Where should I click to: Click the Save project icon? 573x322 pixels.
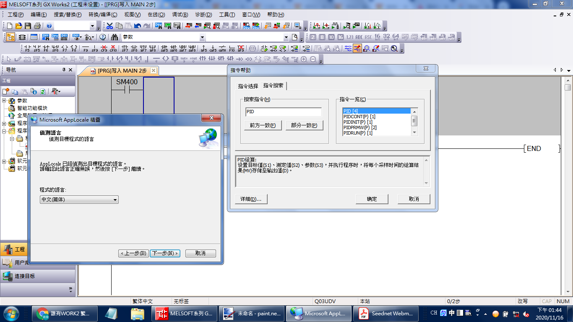tap(28, 26)
